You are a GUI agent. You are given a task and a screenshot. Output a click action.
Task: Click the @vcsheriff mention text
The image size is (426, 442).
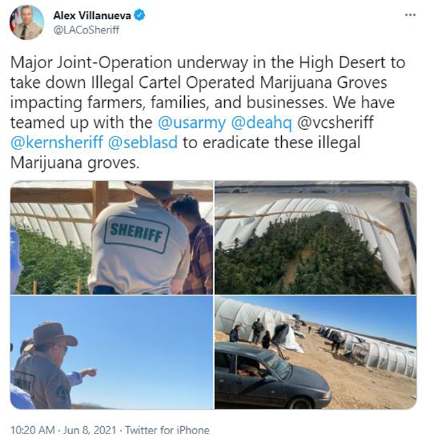click(336, 123)
